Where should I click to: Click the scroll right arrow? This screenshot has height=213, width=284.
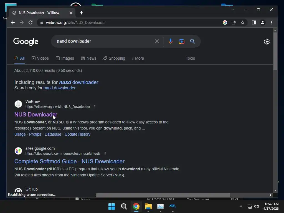tap(271, 195)
